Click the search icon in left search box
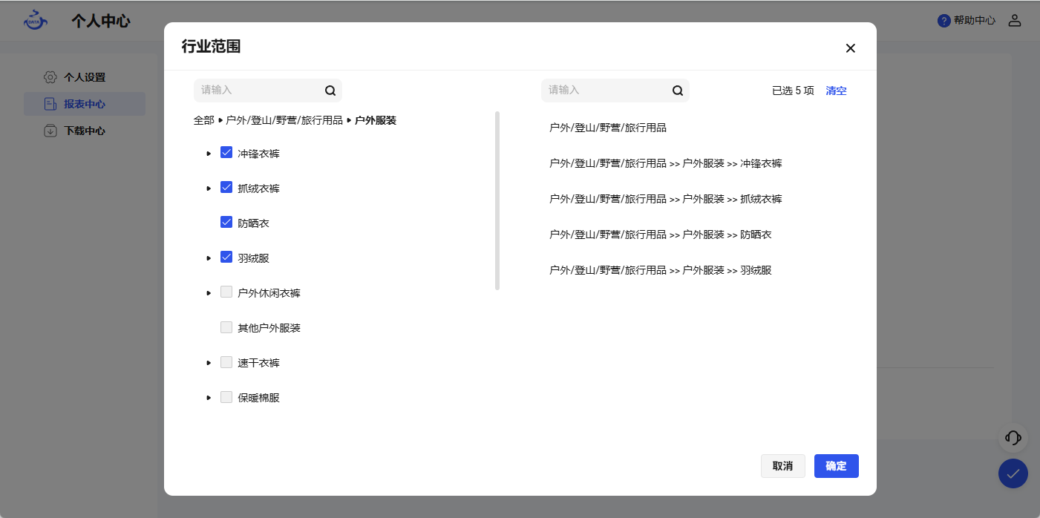The width and height of the screenshot is (1040, 518). tap(330, 91)
